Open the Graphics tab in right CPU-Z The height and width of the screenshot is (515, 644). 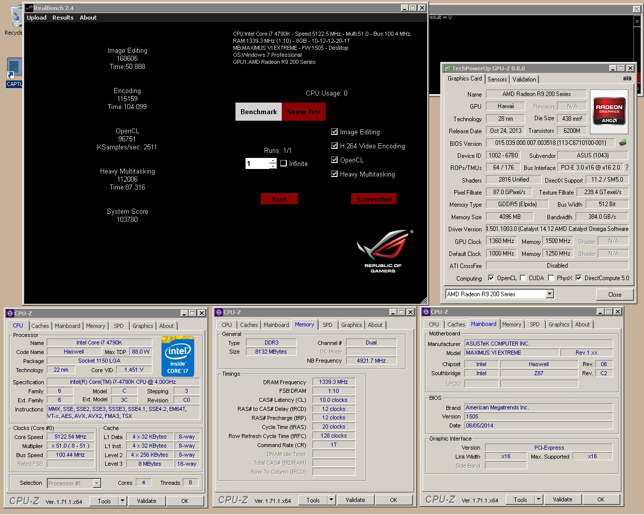[559, 324]
